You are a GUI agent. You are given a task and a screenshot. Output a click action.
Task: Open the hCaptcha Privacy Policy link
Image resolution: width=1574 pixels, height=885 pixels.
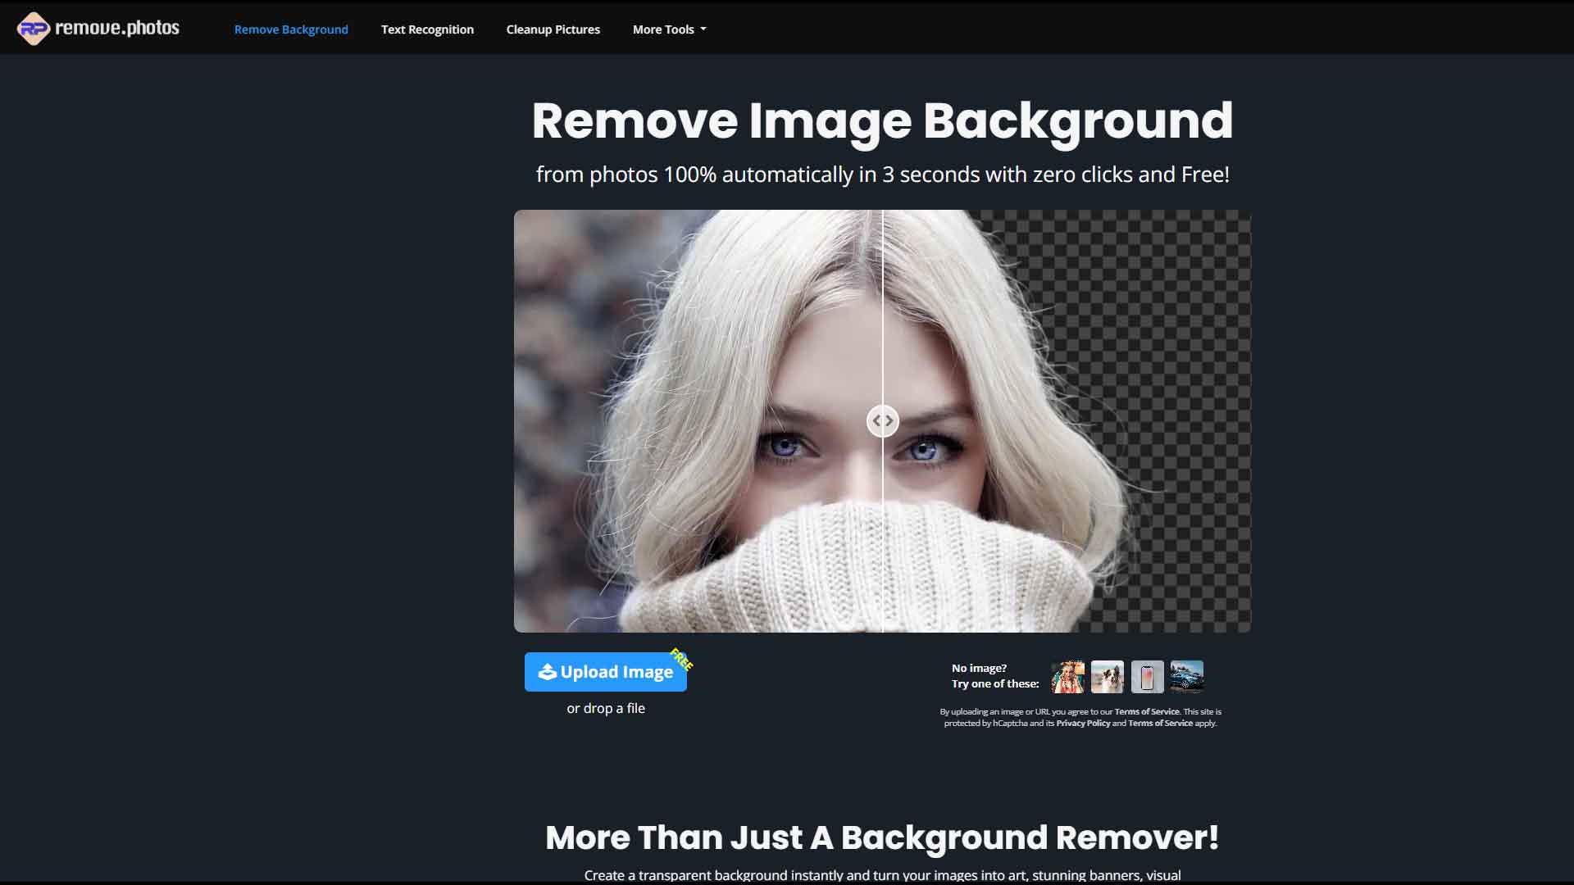tap(1083, 723)
